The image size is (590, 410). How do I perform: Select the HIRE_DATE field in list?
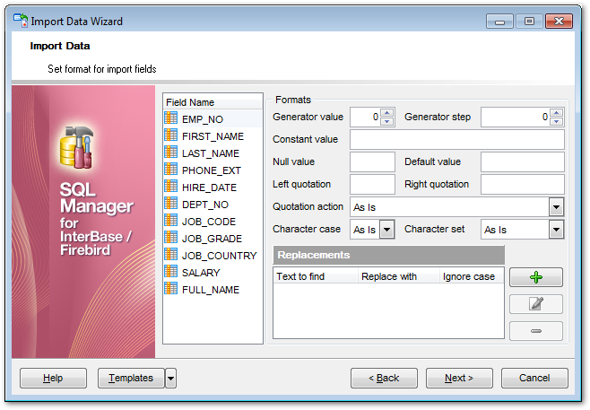point(209,187)
